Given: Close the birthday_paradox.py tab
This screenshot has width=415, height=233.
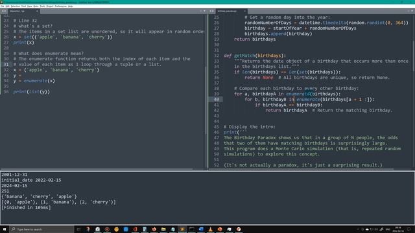Looking at the screenshot, I should (x=244, y=11).
